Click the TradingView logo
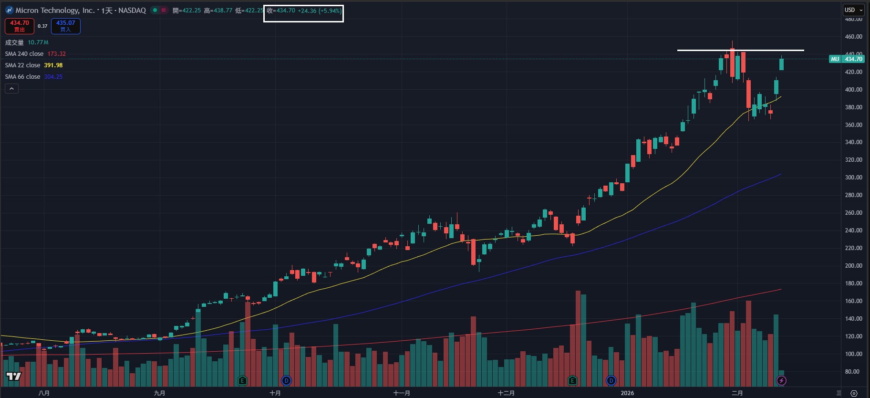The image size is (870, 398). point(13,377)
